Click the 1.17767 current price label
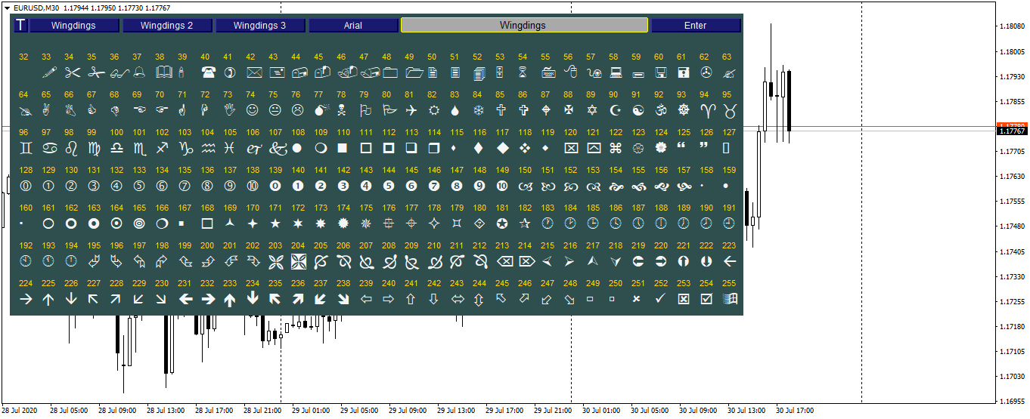Viewport: 1030px width, 419px height. (1012, 131)
